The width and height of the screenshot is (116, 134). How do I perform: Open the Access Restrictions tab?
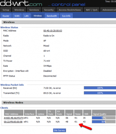[70, 10]
